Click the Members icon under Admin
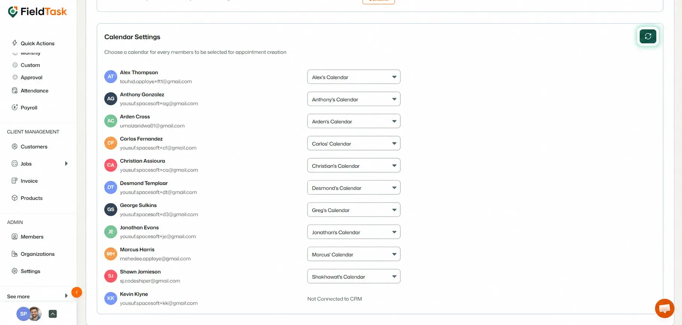The height and width of the screenshot is (325, 682). (x=15, y=237)
